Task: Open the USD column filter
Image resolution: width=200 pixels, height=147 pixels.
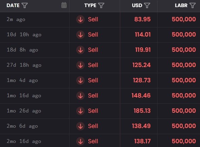Action: point(147,5)
